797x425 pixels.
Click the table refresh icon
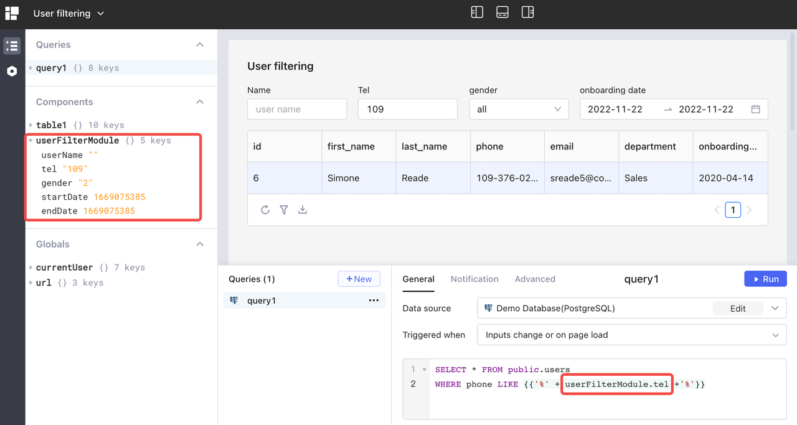pyautogui.click(x=265, y=210)
